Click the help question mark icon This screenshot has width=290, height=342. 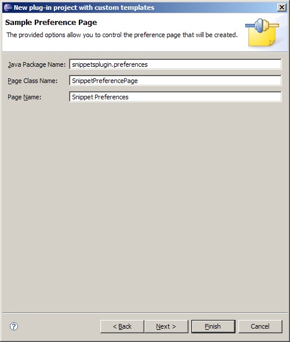(14, 326)
